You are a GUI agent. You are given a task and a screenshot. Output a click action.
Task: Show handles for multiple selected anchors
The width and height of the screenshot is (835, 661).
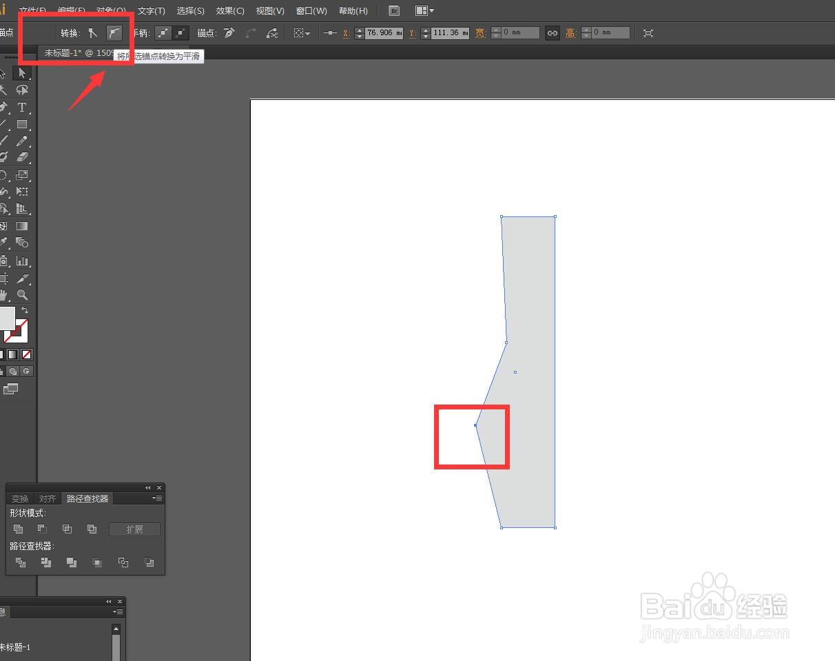(x=163, y=32)
